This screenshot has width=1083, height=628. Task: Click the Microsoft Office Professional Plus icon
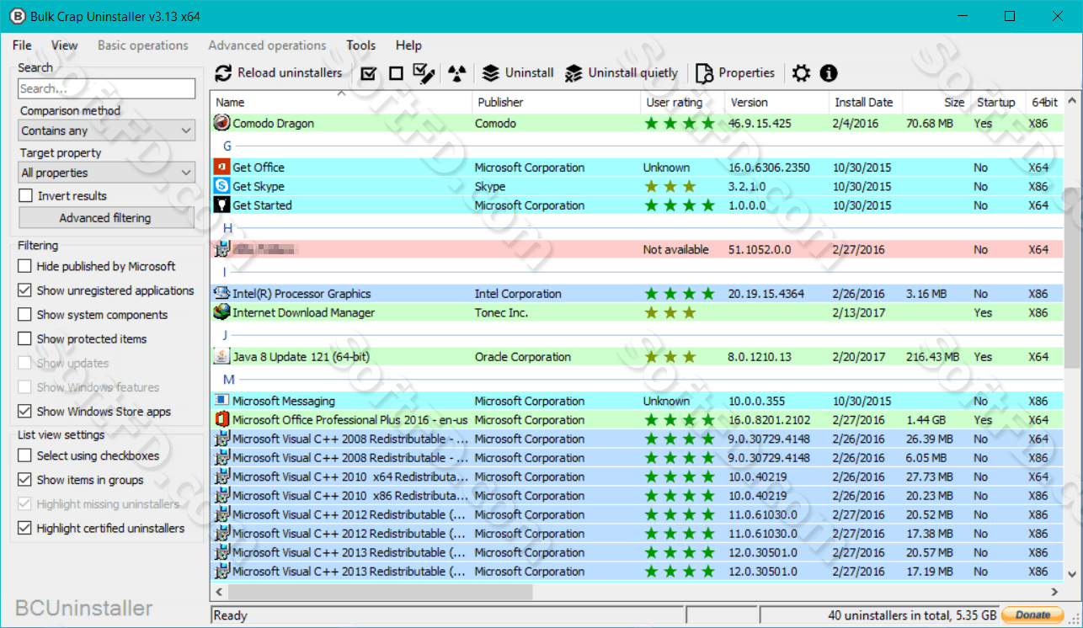click(x=221, y=419)
